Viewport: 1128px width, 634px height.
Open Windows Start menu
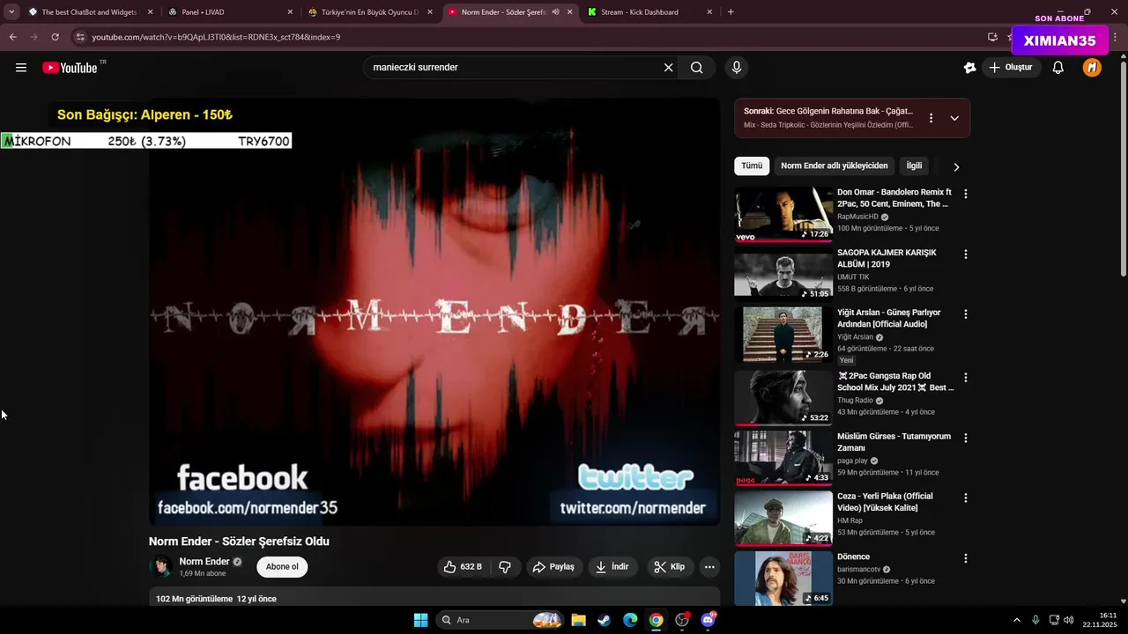click(420, 620)
